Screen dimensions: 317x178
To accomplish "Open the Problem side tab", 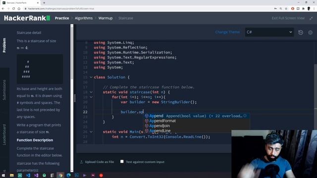I will pyautogui.click(x=4, y=45).
